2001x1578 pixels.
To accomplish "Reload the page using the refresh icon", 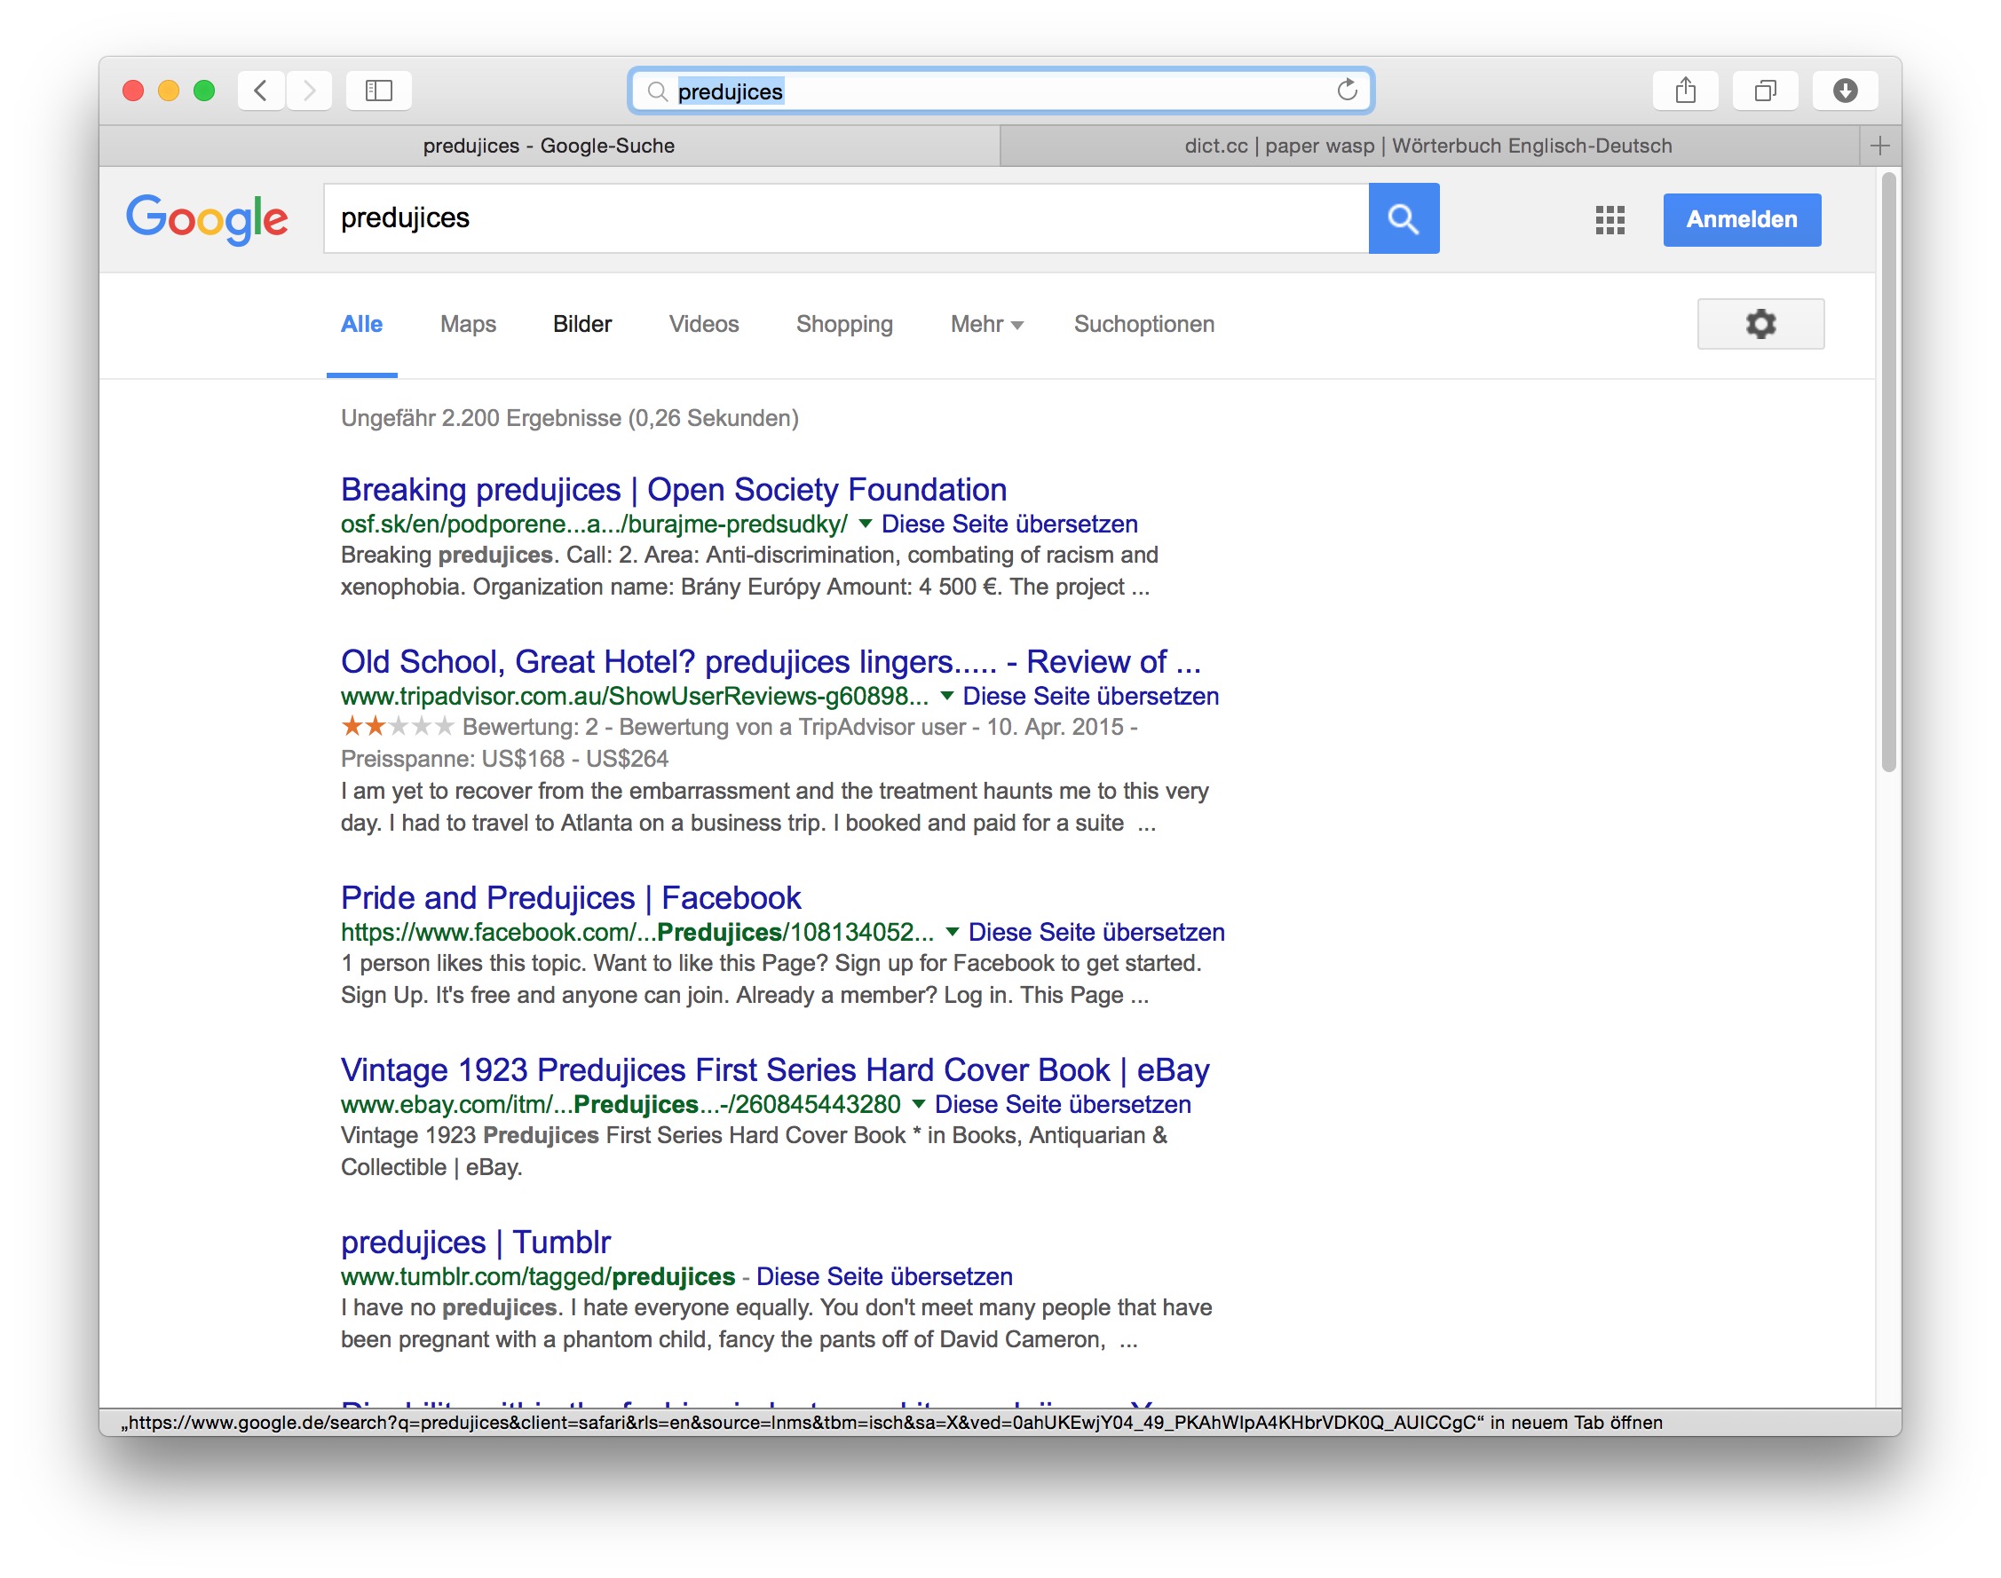I will pyautogui.click(x=1347, y=90).
